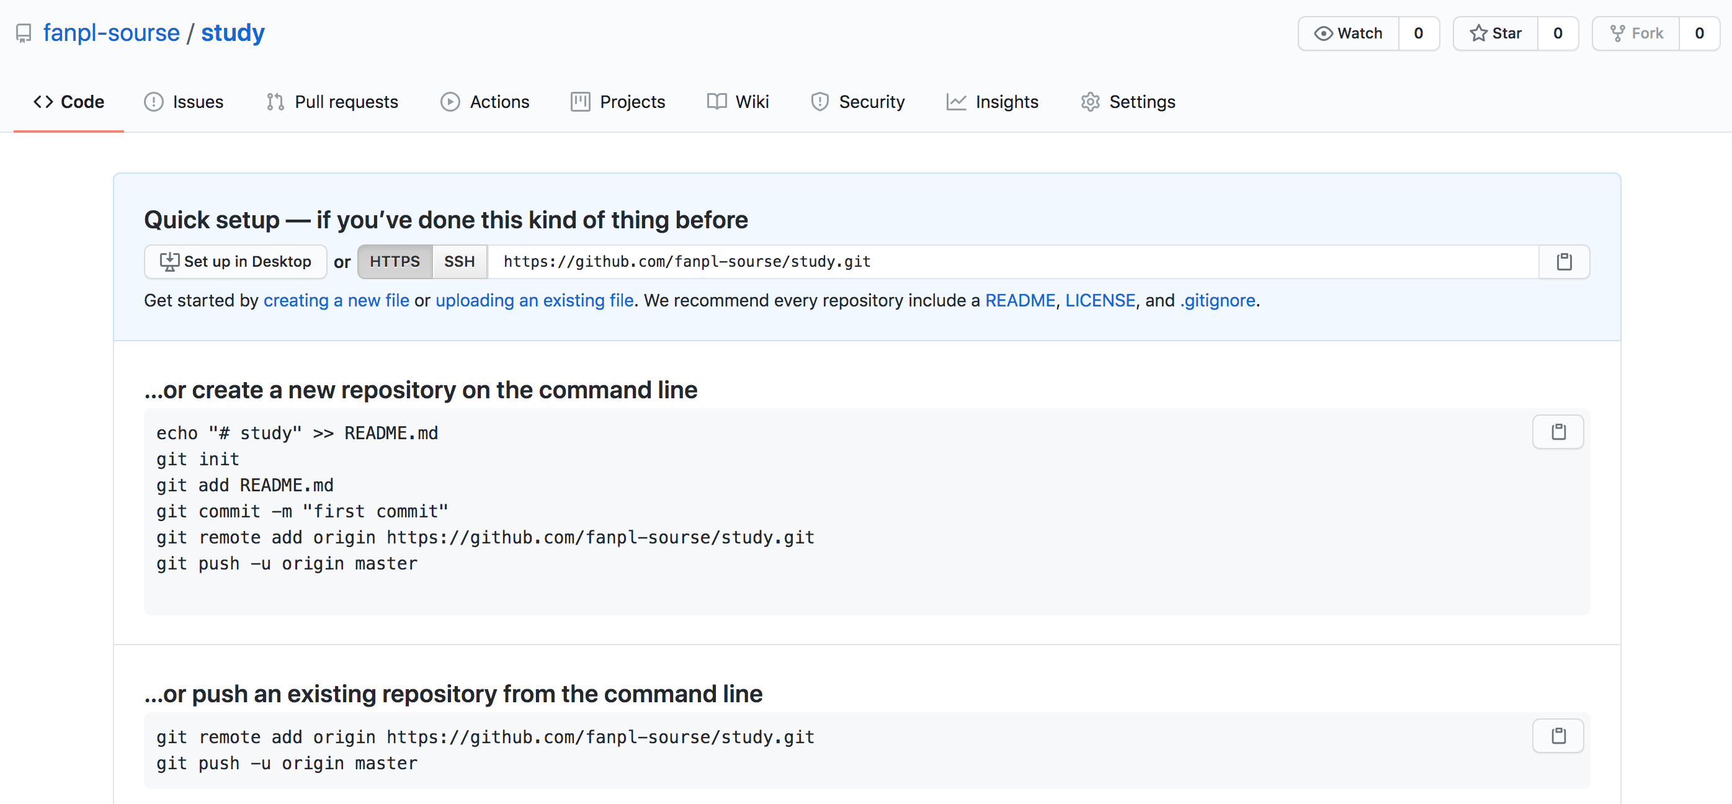Image resolution: width=1732 pixels, height=804 pixels.
Task: Click the Security shield icon
Action: click(819, 102)
